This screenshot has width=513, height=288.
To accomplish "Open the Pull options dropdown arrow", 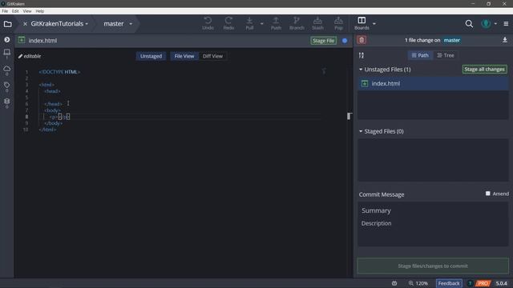I will click(x=262, y=24).
